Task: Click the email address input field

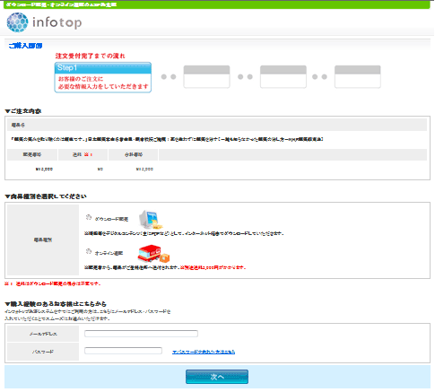Action: click(x=141, y=334)
